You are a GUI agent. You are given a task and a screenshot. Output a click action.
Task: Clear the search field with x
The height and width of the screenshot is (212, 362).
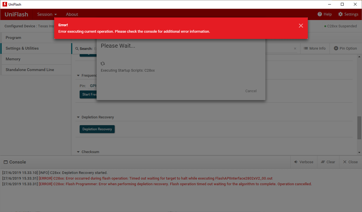point(295,49)
